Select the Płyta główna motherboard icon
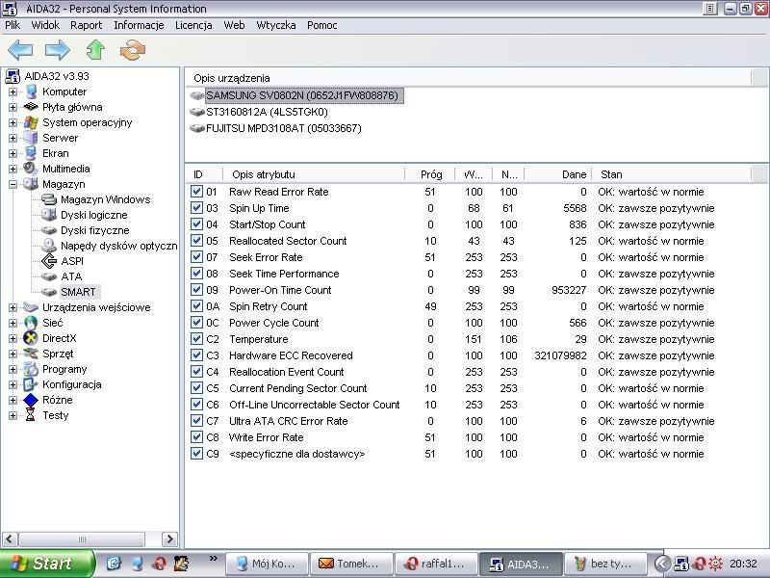Screen dimensions: 770x578 coord(31,107)
